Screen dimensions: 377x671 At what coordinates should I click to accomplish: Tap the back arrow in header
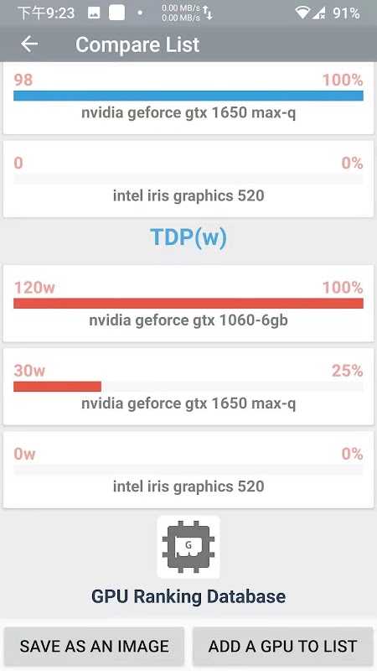point(29,44)
